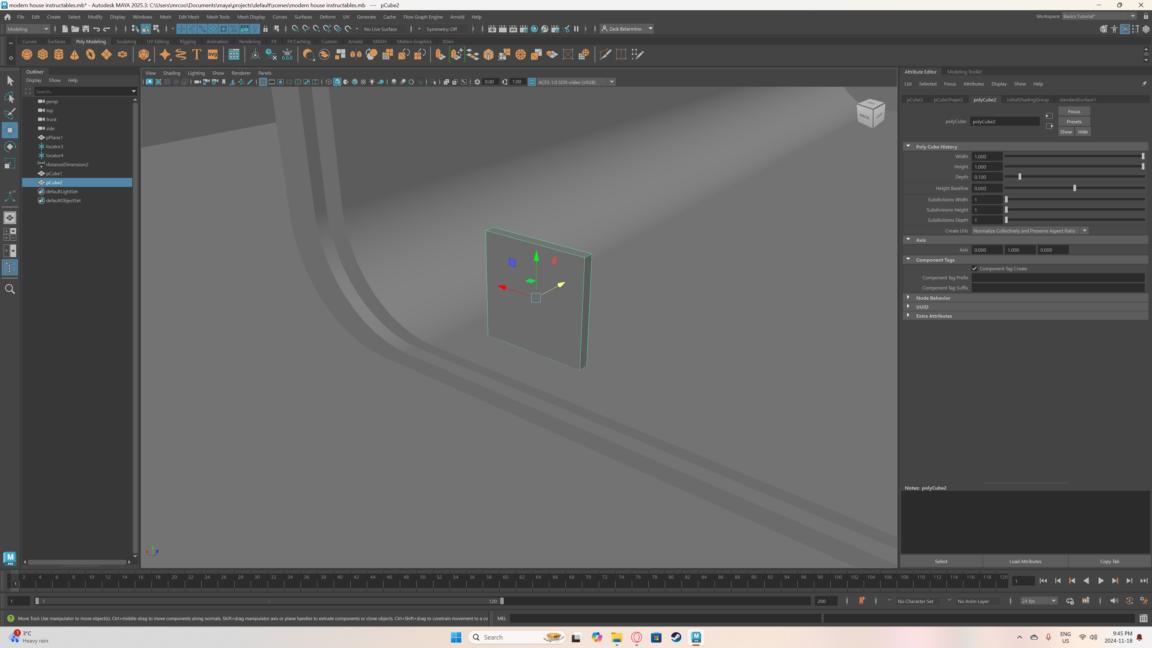
Task: Open the search magnifier in the left toolbar
Action: [10, 289]
